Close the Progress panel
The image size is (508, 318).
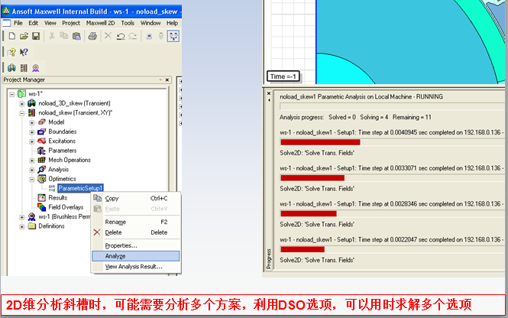coord(269,94)
